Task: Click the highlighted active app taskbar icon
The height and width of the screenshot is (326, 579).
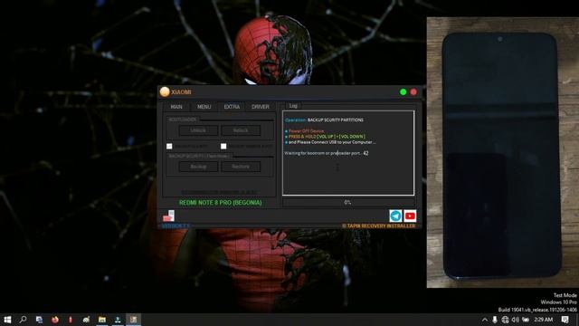Action: click(x=133, y=320)
